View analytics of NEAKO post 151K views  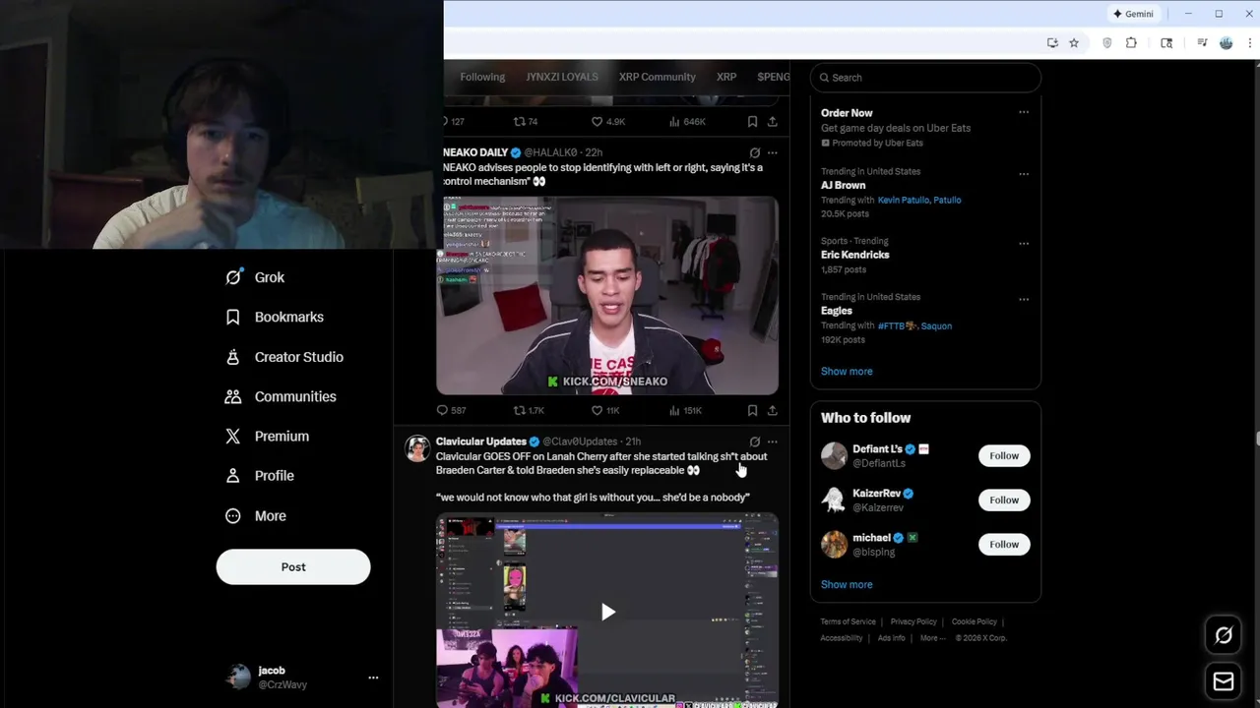point(685,410)
